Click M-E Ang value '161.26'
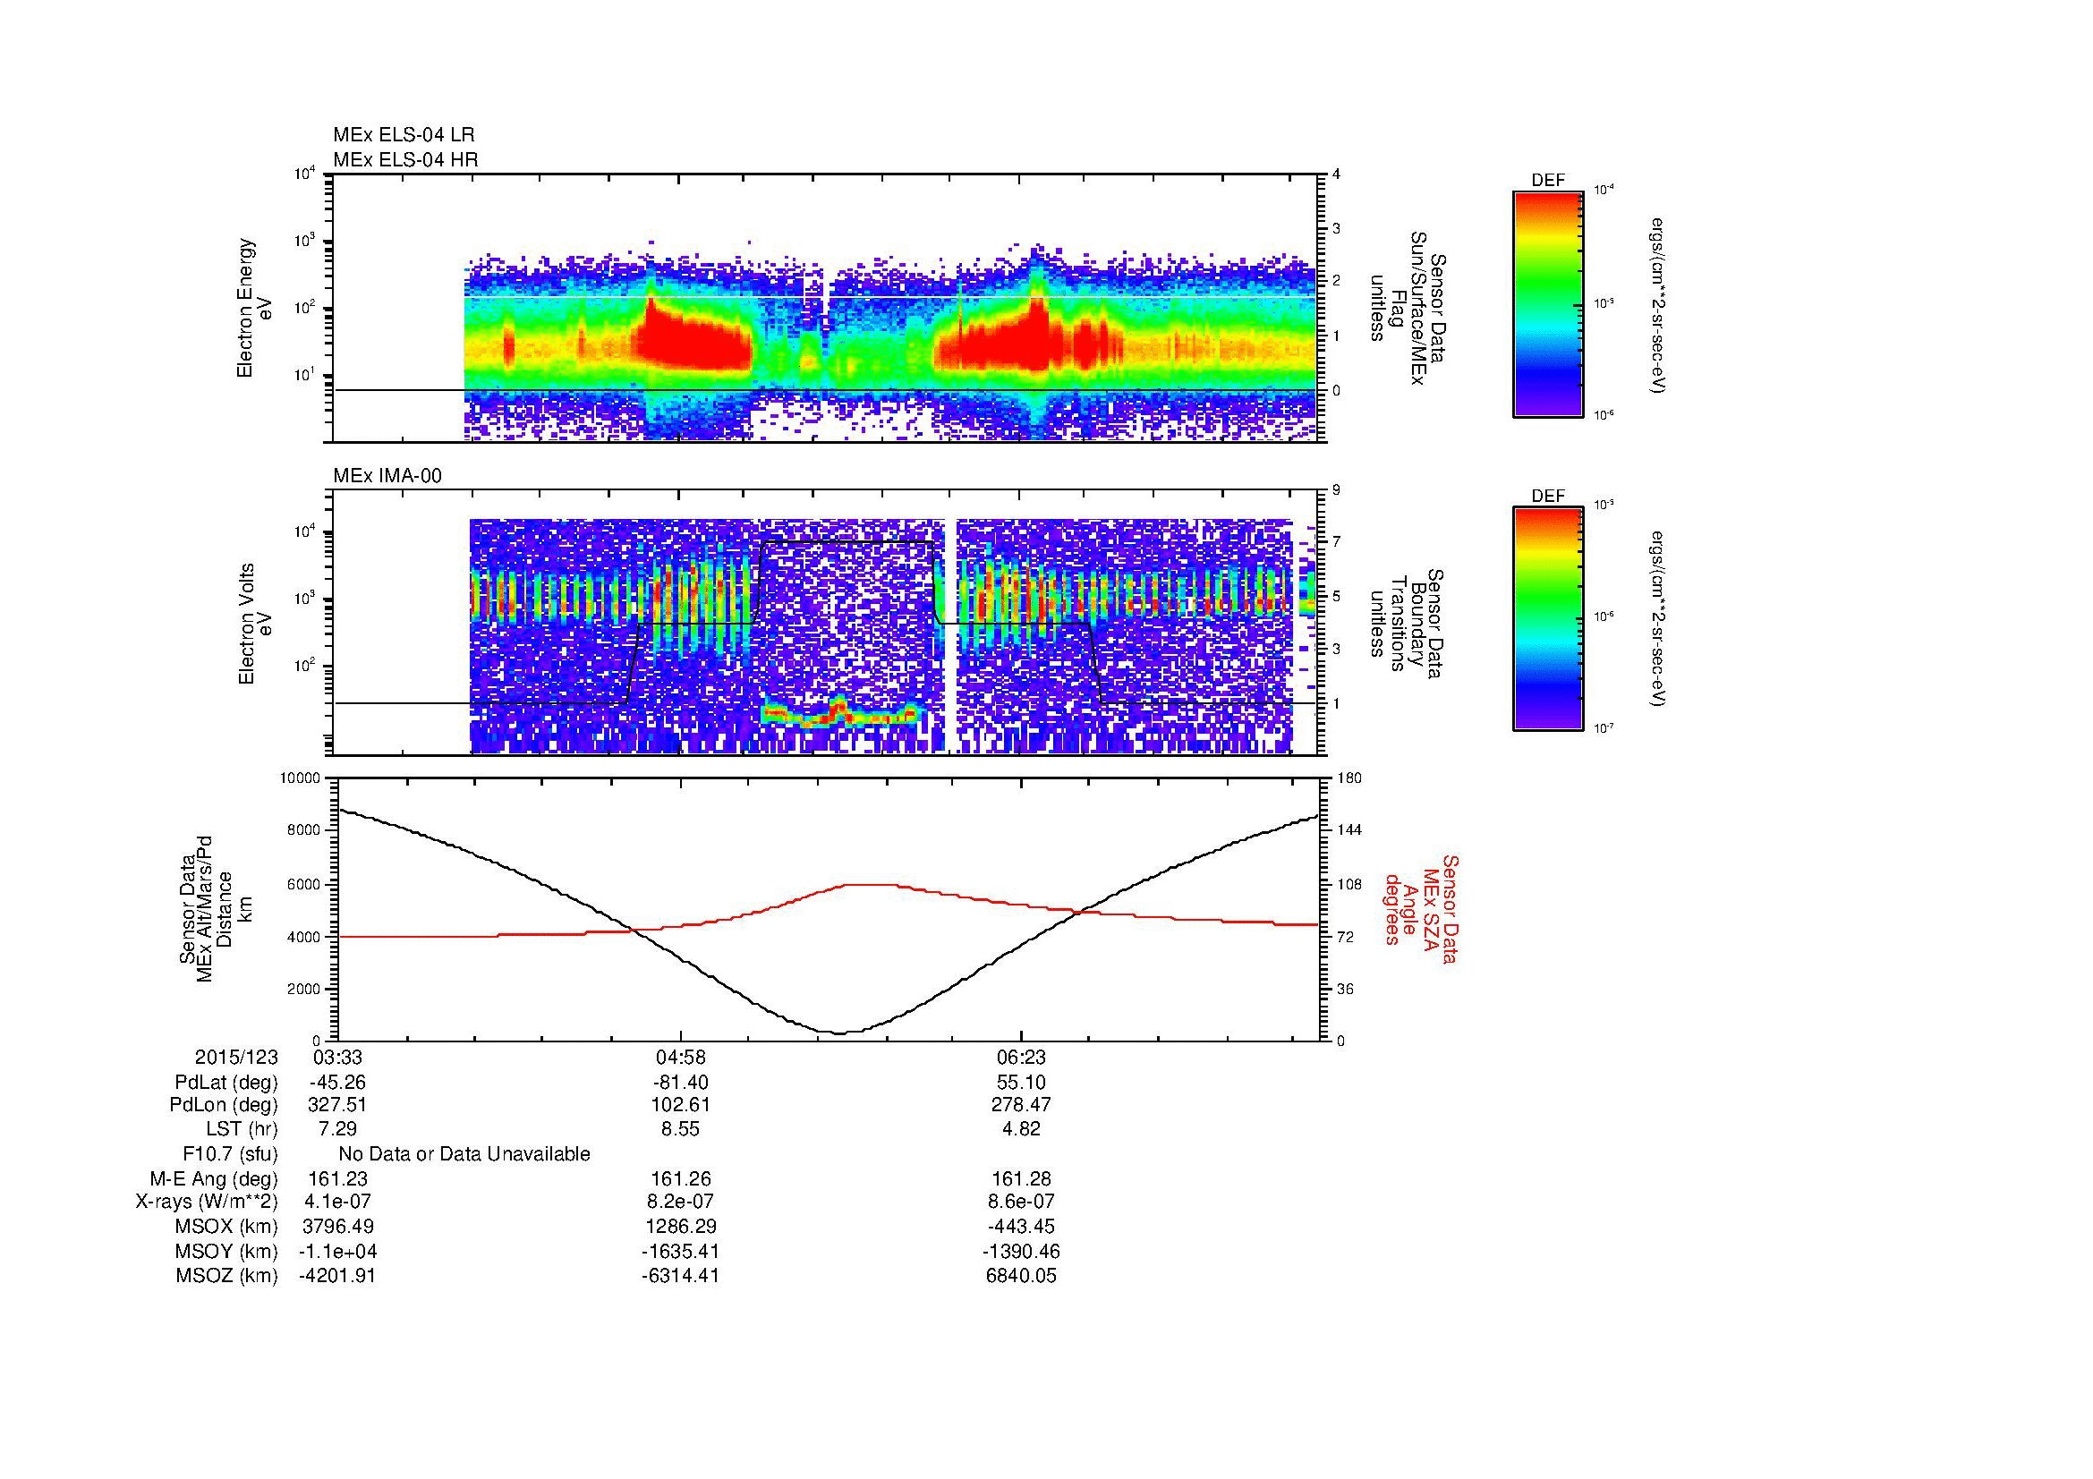This screenshot has width=2093, height=1479. [680, 1179]
